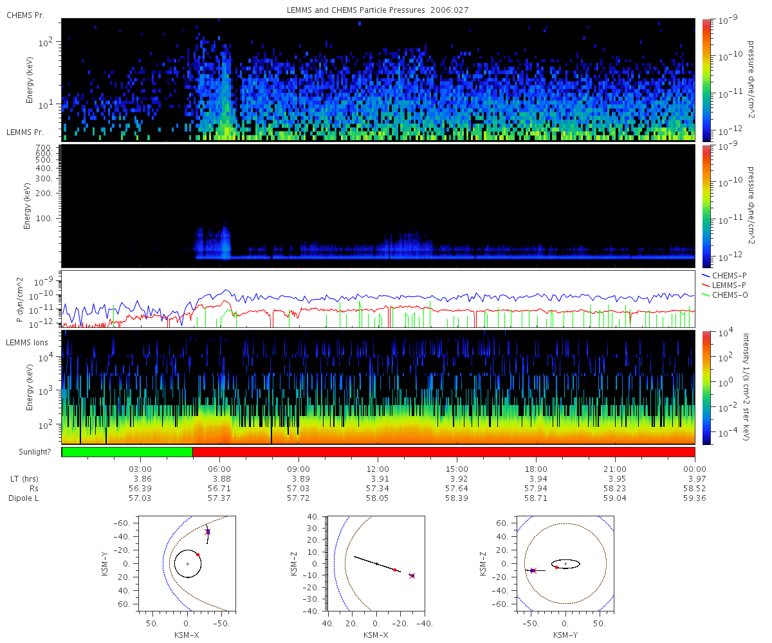Click the CHEMS pressure color bar at top
Image resolution: width=772 pixels, height=643 pixels.
tap(706, 80)
